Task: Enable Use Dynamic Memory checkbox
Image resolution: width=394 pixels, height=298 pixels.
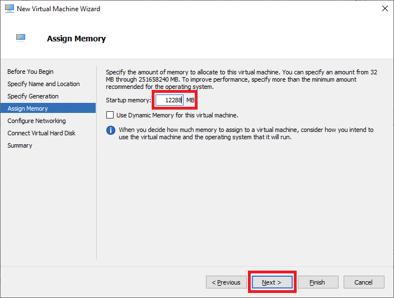Action: [x=110, y=115]
